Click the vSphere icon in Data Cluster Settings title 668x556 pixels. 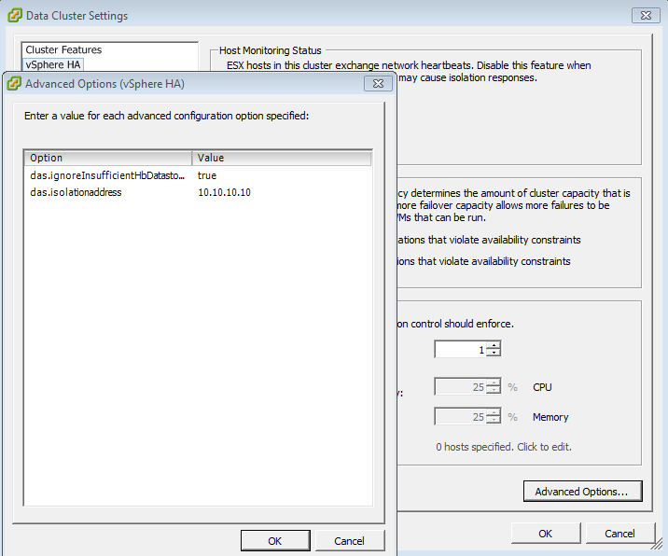[x=15, y=16]
